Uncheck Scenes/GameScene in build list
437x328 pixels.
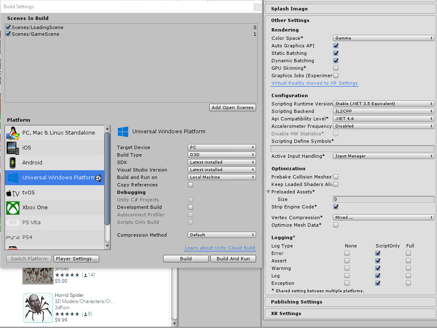[x=8, y=34]
